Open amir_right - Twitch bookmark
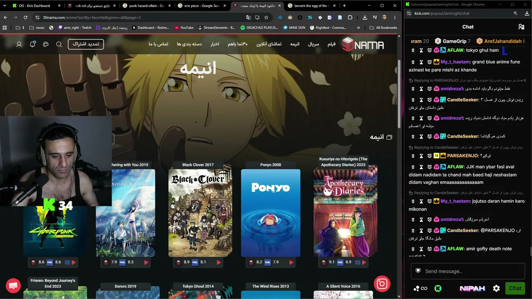Viewport: 532px width, 299px height. click(74, 28)
